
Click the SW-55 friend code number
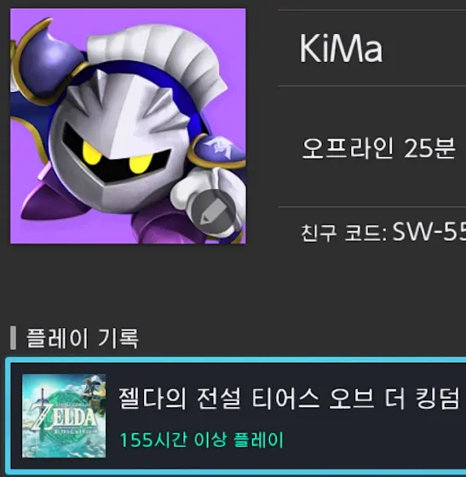[429, 232]
